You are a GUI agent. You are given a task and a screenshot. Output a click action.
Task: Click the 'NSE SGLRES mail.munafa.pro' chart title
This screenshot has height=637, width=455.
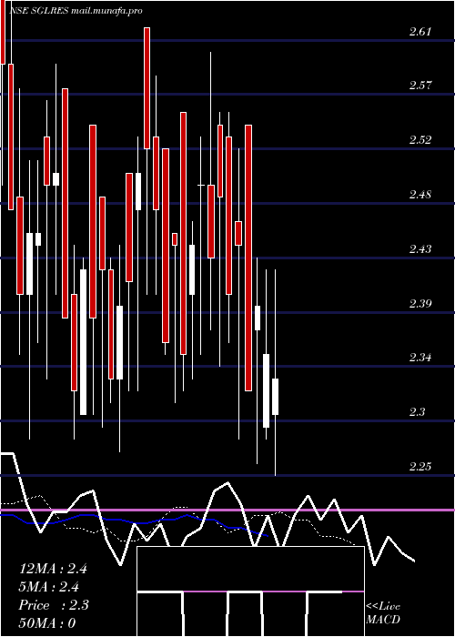(76, 11)
